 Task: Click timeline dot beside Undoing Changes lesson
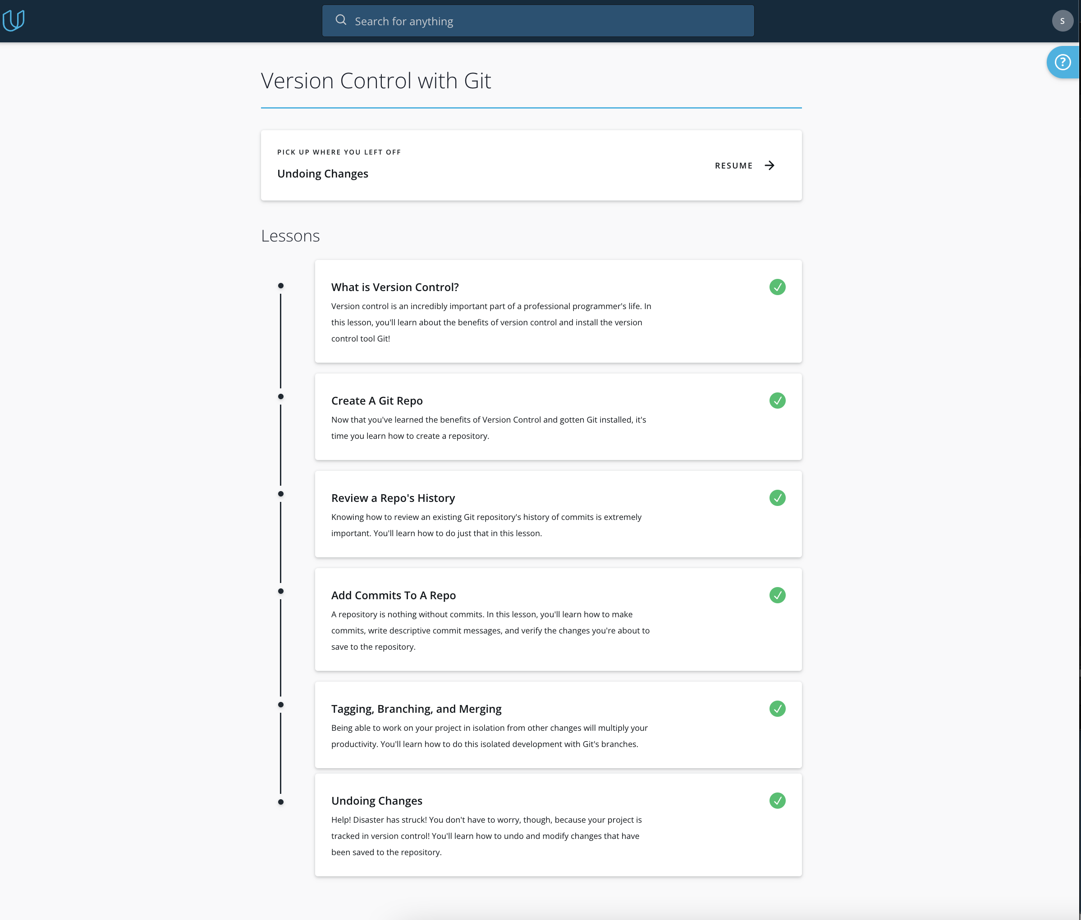[281, 802]
